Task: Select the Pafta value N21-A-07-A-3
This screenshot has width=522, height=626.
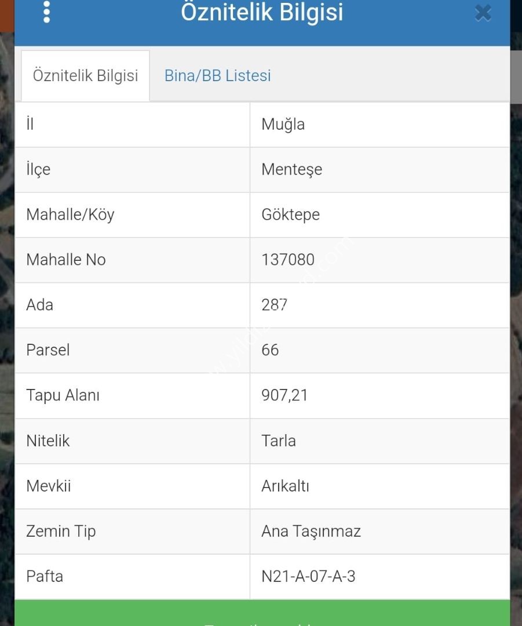Action: tap(308, 577)
